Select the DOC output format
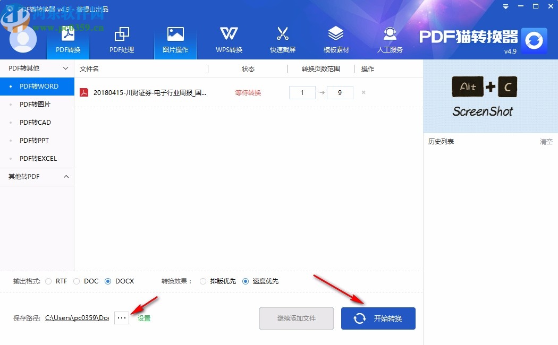Viewport: 558px width, 345px height. pyautogui.click(x=77, y=281)
